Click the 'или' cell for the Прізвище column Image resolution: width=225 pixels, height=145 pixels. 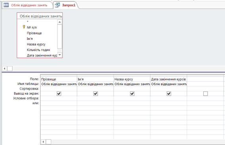(59, 103)
